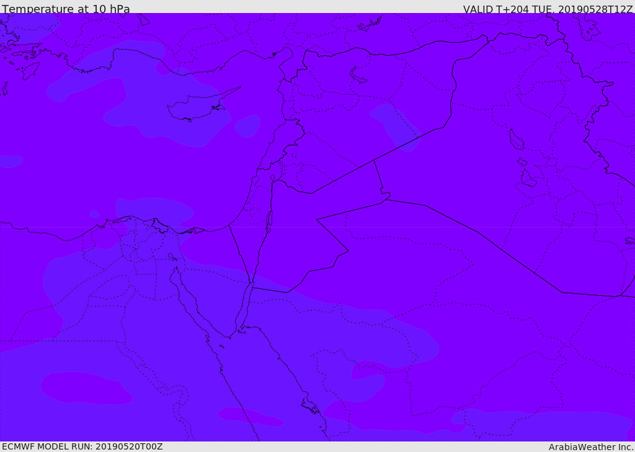Click the 'ArabiaWeather Inc.' credit text
Screen dimensions: 635x452
point(591,447)
